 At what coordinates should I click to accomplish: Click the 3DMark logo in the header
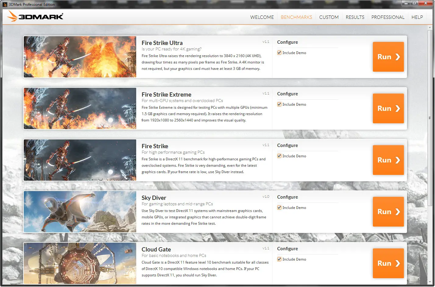[35, 16]
